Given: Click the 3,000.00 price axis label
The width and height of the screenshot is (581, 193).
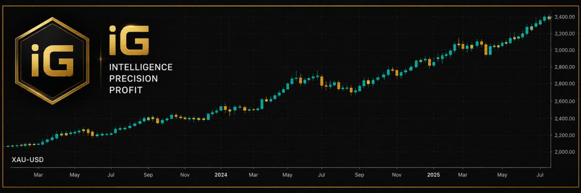Looking at the screenshot, I should click(x=565, y=50).
